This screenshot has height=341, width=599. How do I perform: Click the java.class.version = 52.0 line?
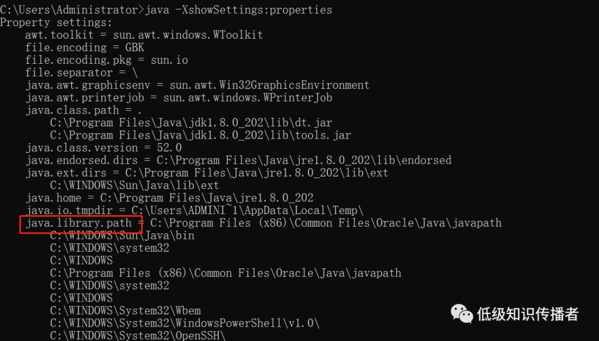point(104,148)
